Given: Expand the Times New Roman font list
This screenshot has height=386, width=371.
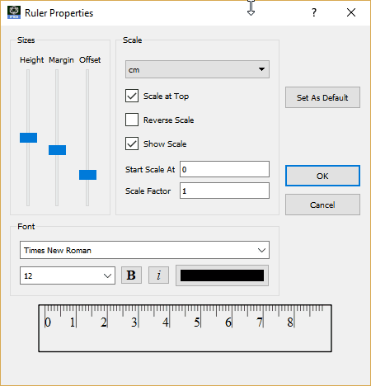Looking at the screenshot, I should (x=144, y=250).
